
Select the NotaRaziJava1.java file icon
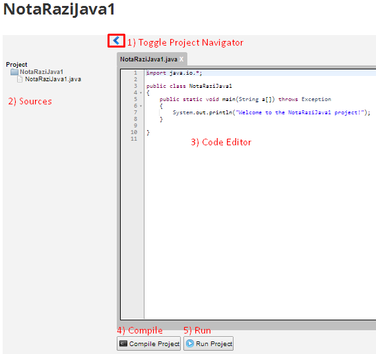click(20, 79)
